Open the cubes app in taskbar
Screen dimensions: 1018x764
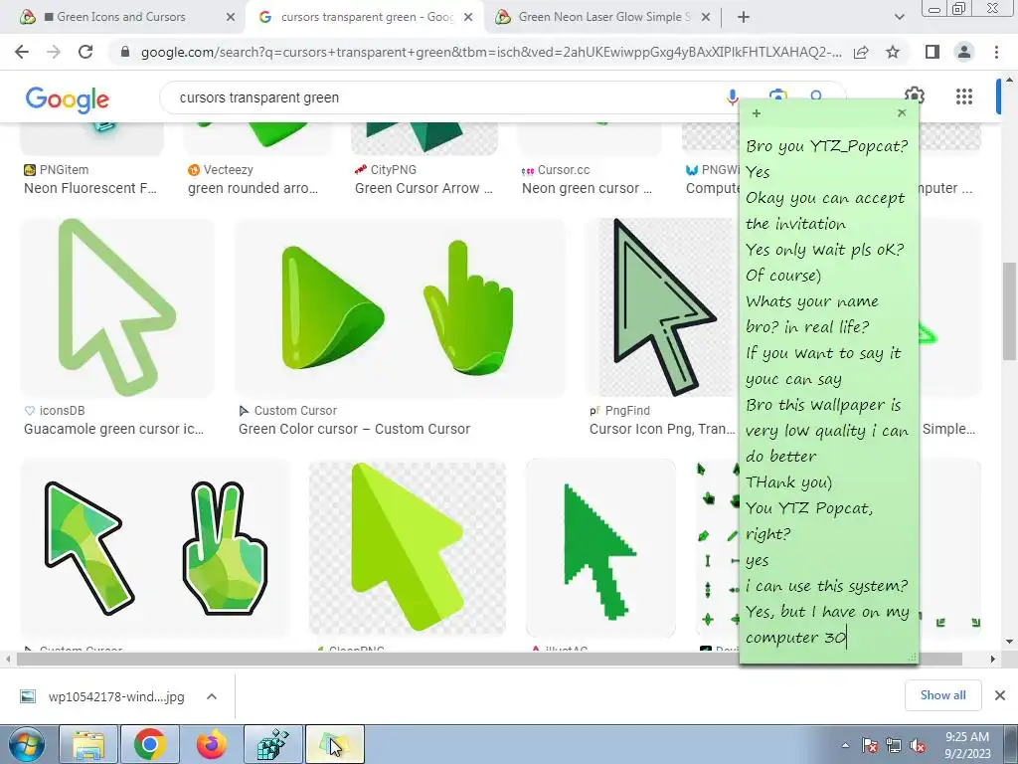pos(272,744)
